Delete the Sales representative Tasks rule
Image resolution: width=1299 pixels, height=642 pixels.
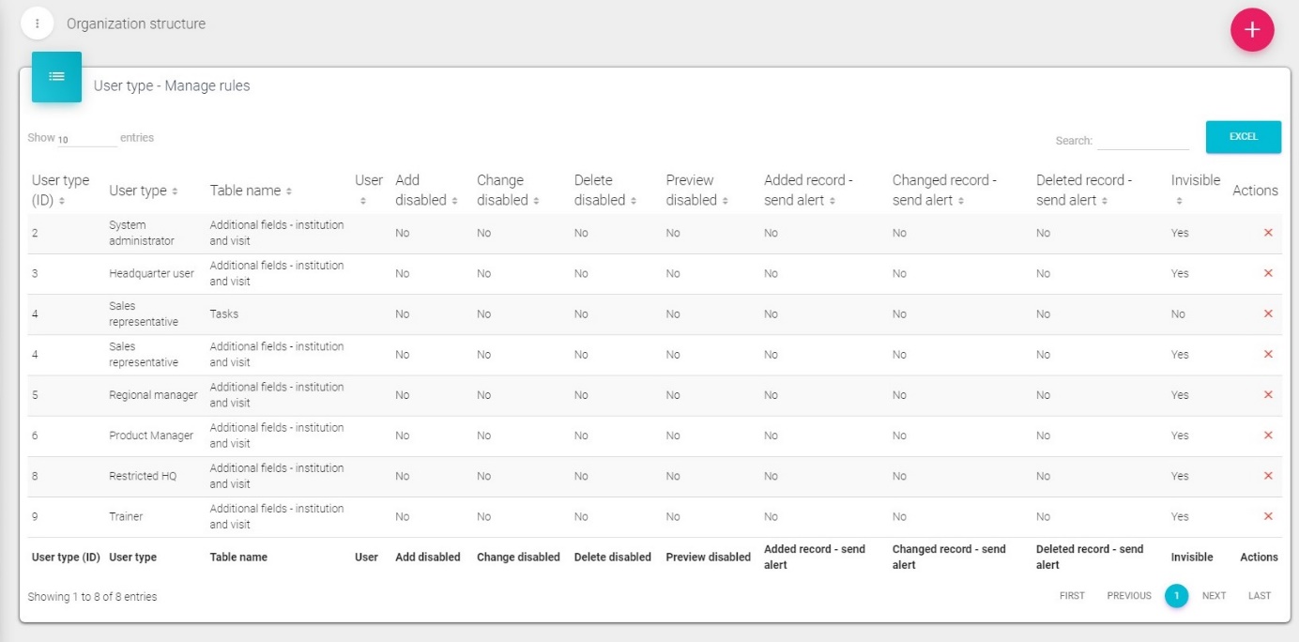tap(1268, 313)
